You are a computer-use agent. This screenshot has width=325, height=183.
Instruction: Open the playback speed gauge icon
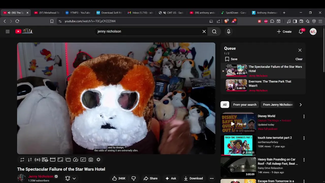(x=75, y=160)
